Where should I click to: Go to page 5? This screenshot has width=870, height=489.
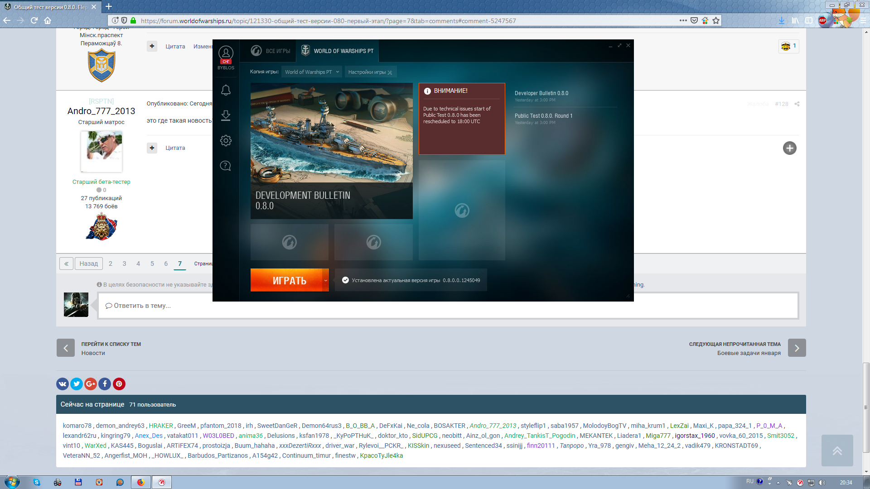152,264
